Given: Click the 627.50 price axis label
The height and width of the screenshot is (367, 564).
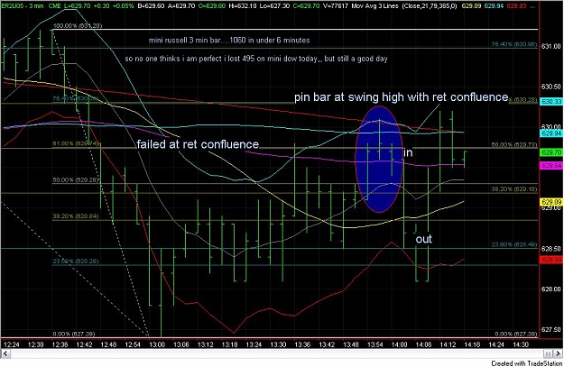Looking at the screenshot, I should (551, 330).
